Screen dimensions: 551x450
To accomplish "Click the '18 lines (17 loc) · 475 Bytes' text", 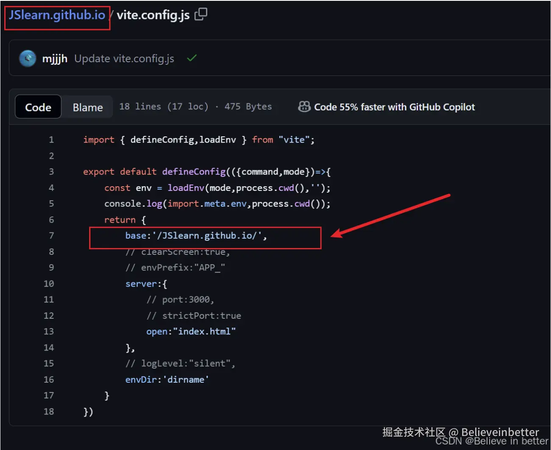I will pyautogui.click(x=195, y=107).
